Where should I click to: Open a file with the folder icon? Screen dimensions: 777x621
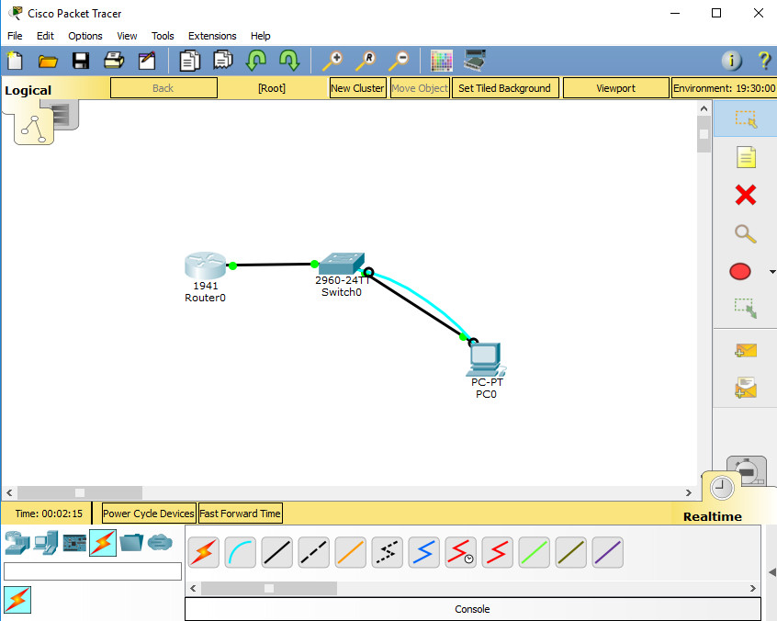(x=48, y=61)
